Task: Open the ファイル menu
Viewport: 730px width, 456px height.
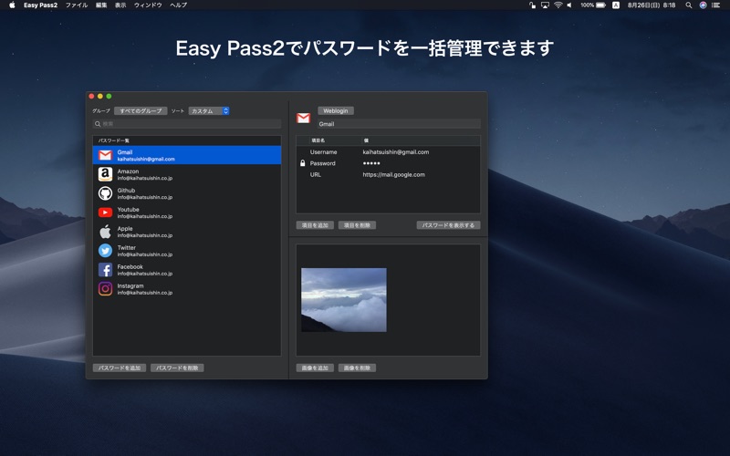Action: pyautogui.click(x=77, y=5)
